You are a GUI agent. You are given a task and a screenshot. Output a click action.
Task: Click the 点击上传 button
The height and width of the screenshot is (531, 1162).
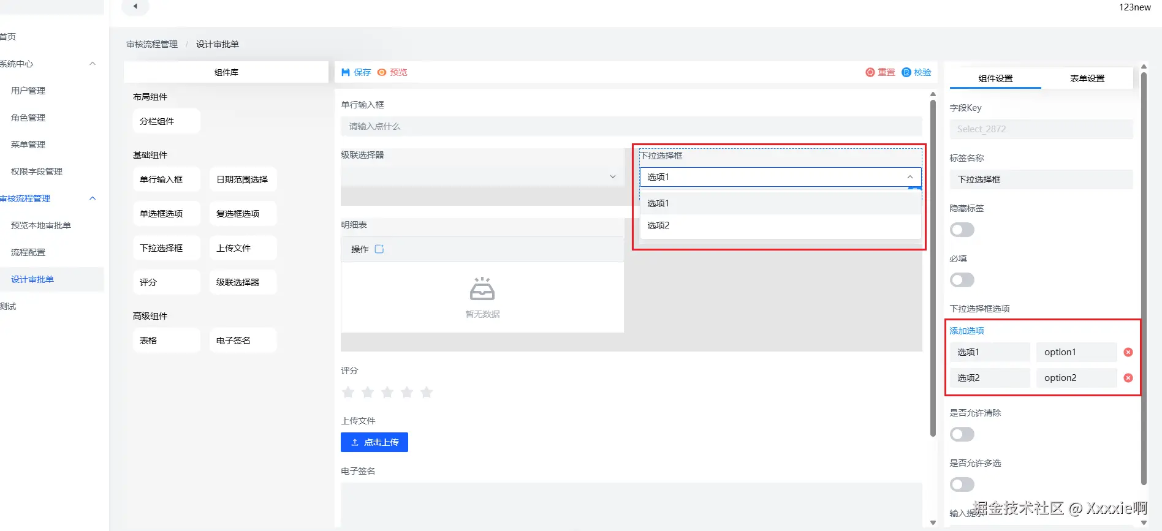tap(374, 442)
